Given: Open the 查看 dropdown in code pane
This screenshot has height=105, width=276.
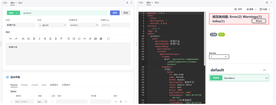Looking at the screenshot, I should point(252,9).
